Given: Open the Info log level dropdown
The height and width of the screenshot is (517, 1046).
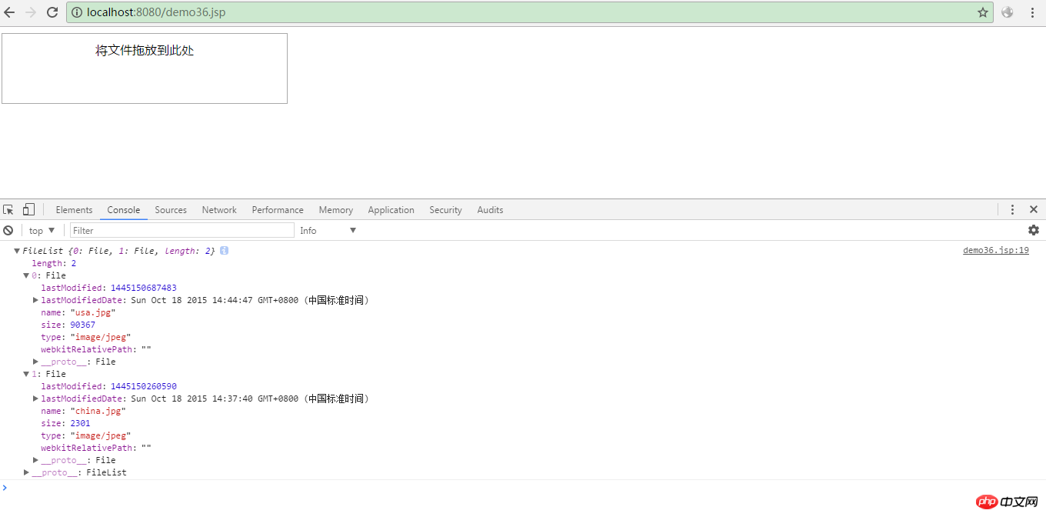Looking at the screenshot, I should coord(328,231).
